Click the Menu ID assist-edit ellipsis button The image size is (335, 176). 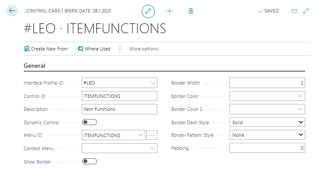click(x=152, y=135)
